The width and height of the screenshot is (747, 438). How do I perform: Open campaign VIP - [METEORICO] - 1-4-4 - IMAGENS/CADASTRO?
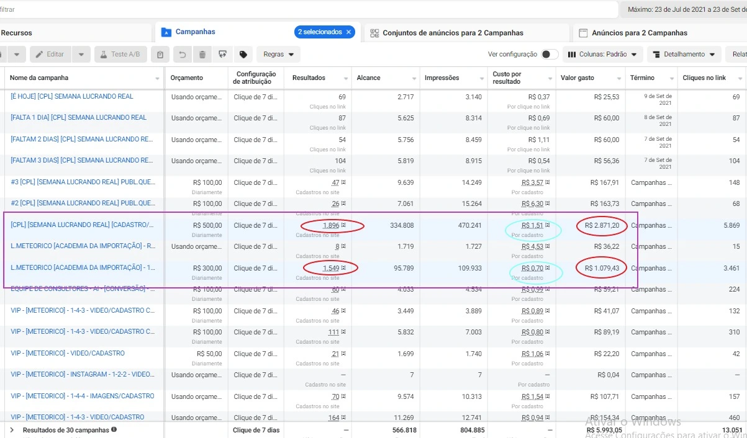click(83, 396)
